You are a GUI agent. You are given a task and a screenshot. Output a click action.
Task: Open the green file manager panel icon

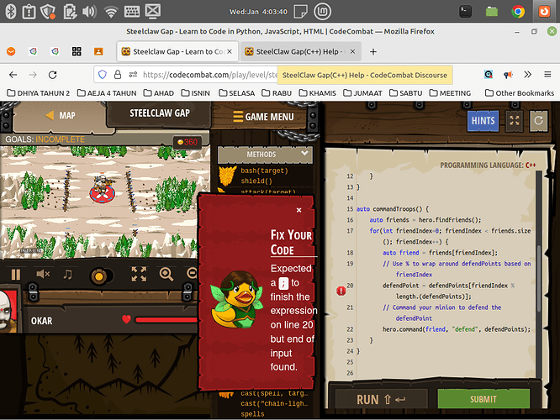(x=492, y=12)
